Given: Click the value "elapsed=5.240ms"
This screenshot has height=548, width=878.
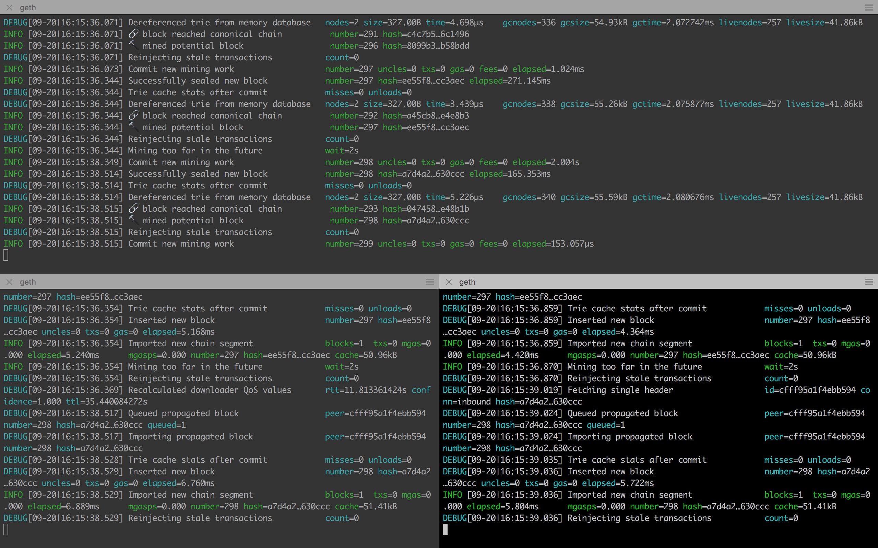Looking at the screenshot, I should (63, 355).
